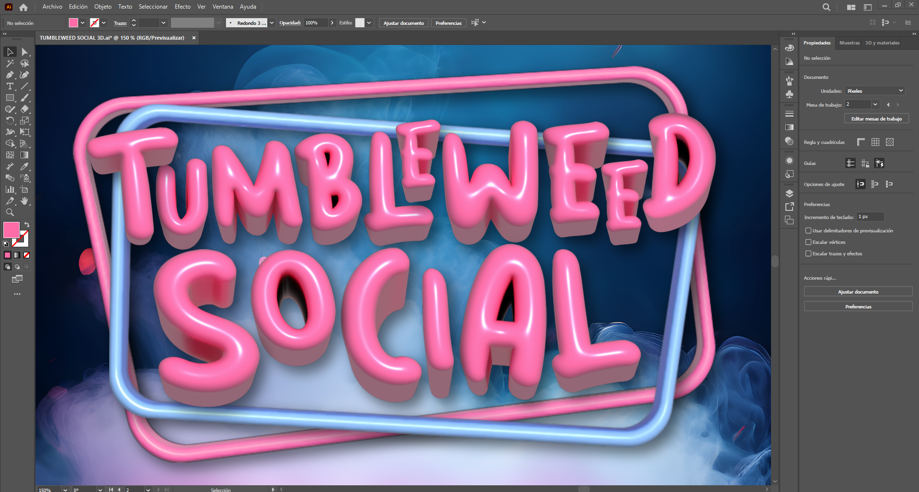Open the Ventana menu
Screen dimensions: 919x492
pos(223,7)
